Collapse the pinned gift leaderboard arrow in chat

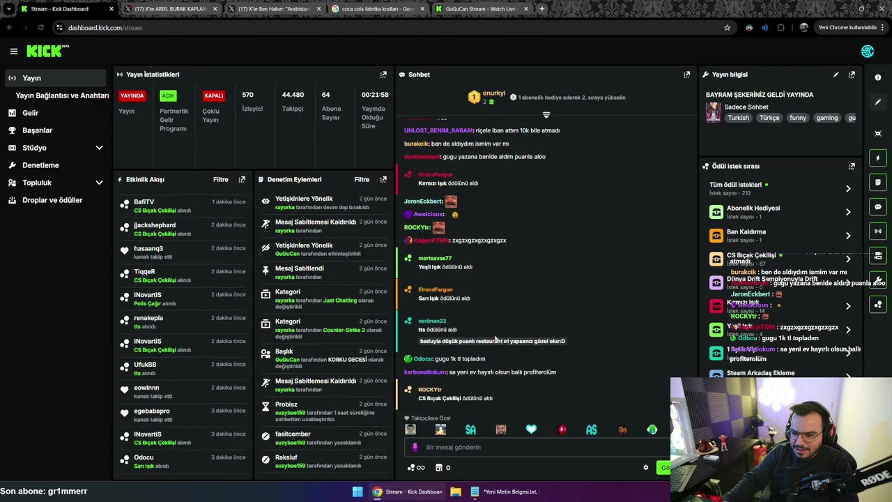[546, 114]
